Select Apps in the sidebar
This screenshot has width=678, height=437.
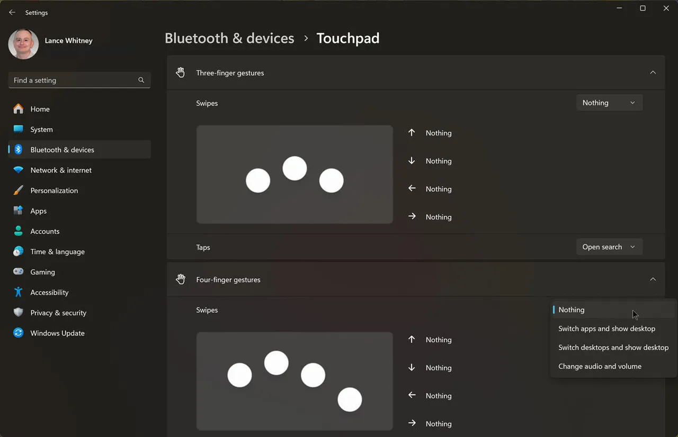tap(38, 211)
